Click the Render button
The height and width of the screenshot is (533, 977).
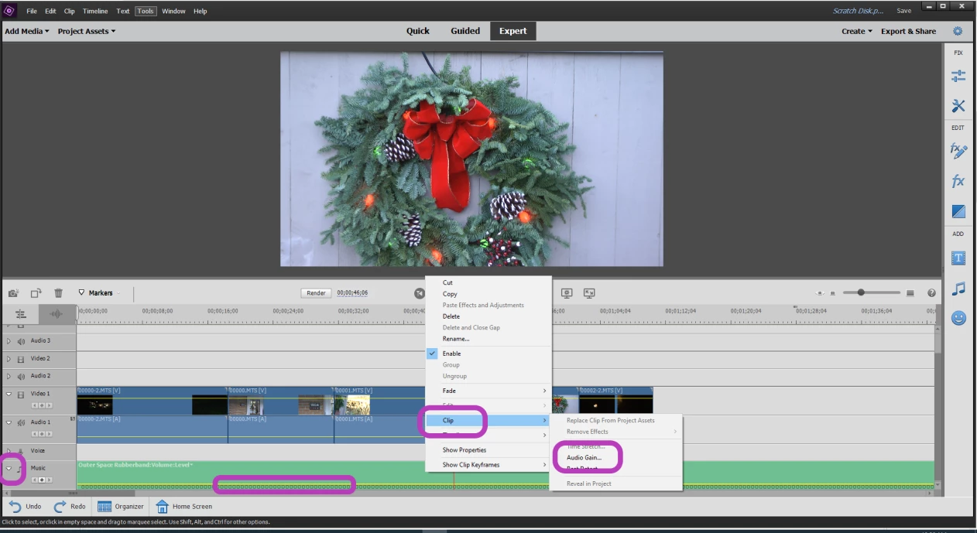(x=317, y=293)
